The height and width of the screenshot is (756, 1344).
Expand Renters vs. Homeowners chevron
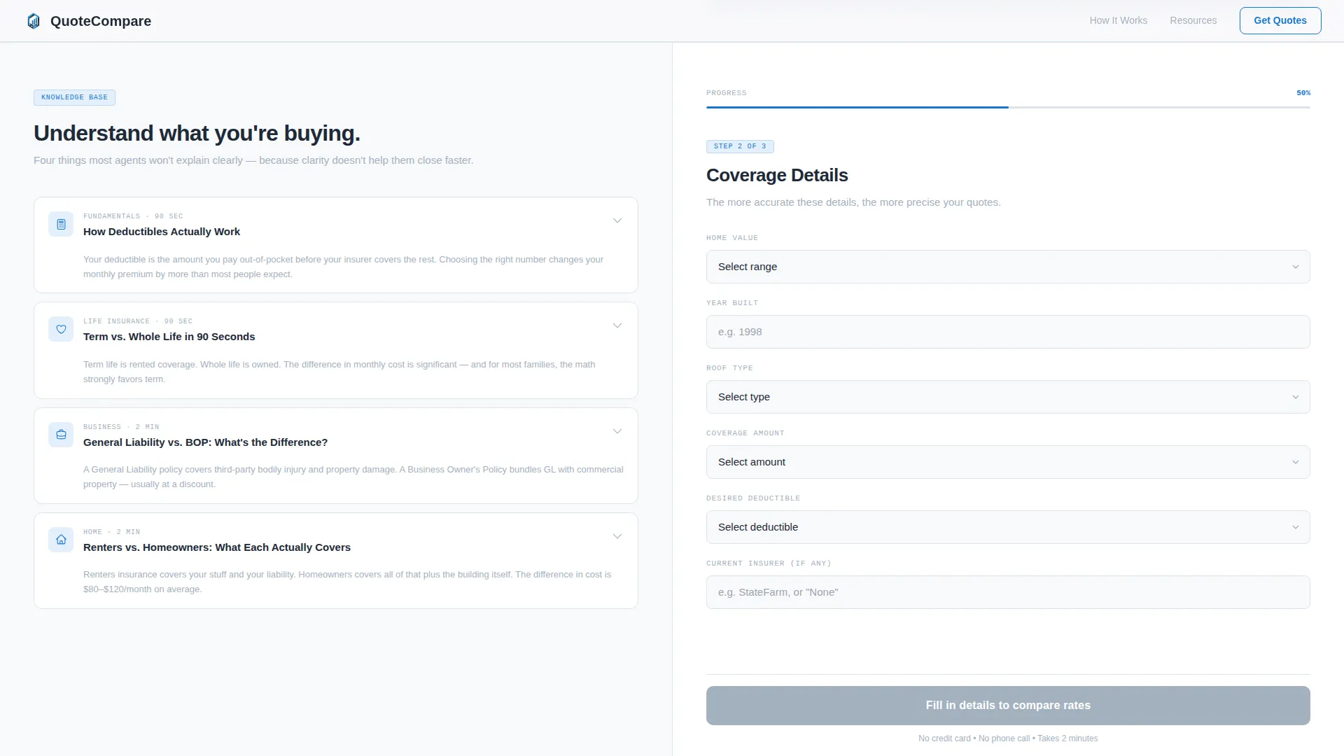(x=617, y=536)
